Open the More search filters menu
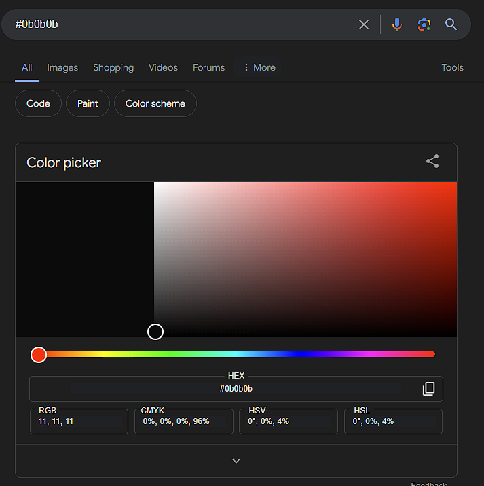The width and height of the screenshot is (484, 486). click(259, 67)
